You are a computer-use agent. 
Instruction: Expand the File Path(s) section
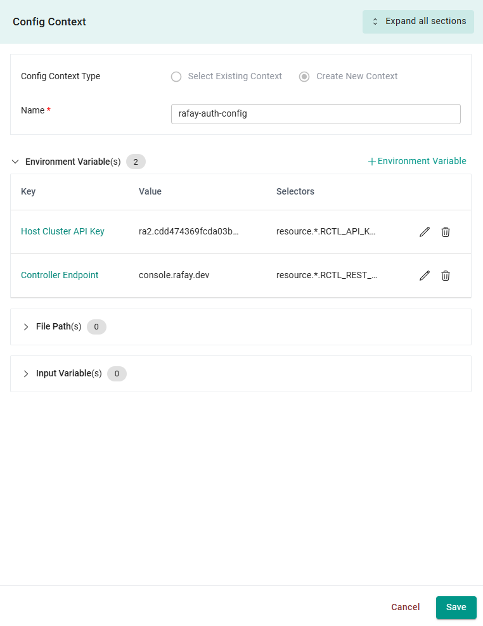pyautogui.click(x=26, y=326)
